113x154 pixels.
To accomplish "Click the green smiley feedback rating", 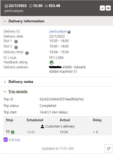I will (51, 62).
